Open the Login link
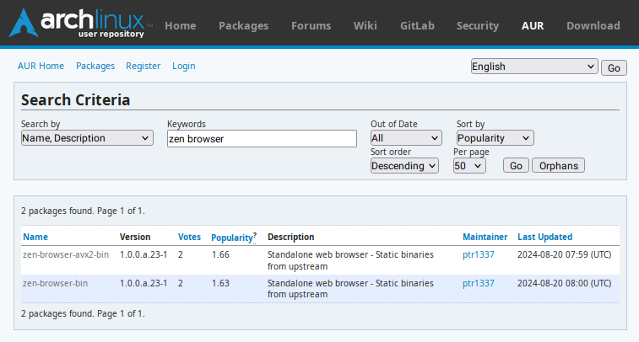Screen dimensions: 639x342 pyautogui.click(x=184, y=66)
